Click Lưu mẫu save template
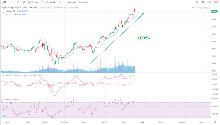220x125 pixels. coord(84,2)
